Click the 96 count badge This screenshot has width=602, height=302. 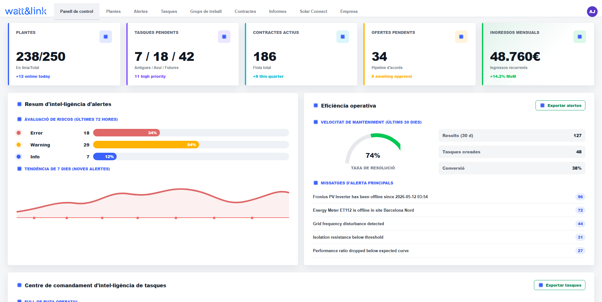580,197
